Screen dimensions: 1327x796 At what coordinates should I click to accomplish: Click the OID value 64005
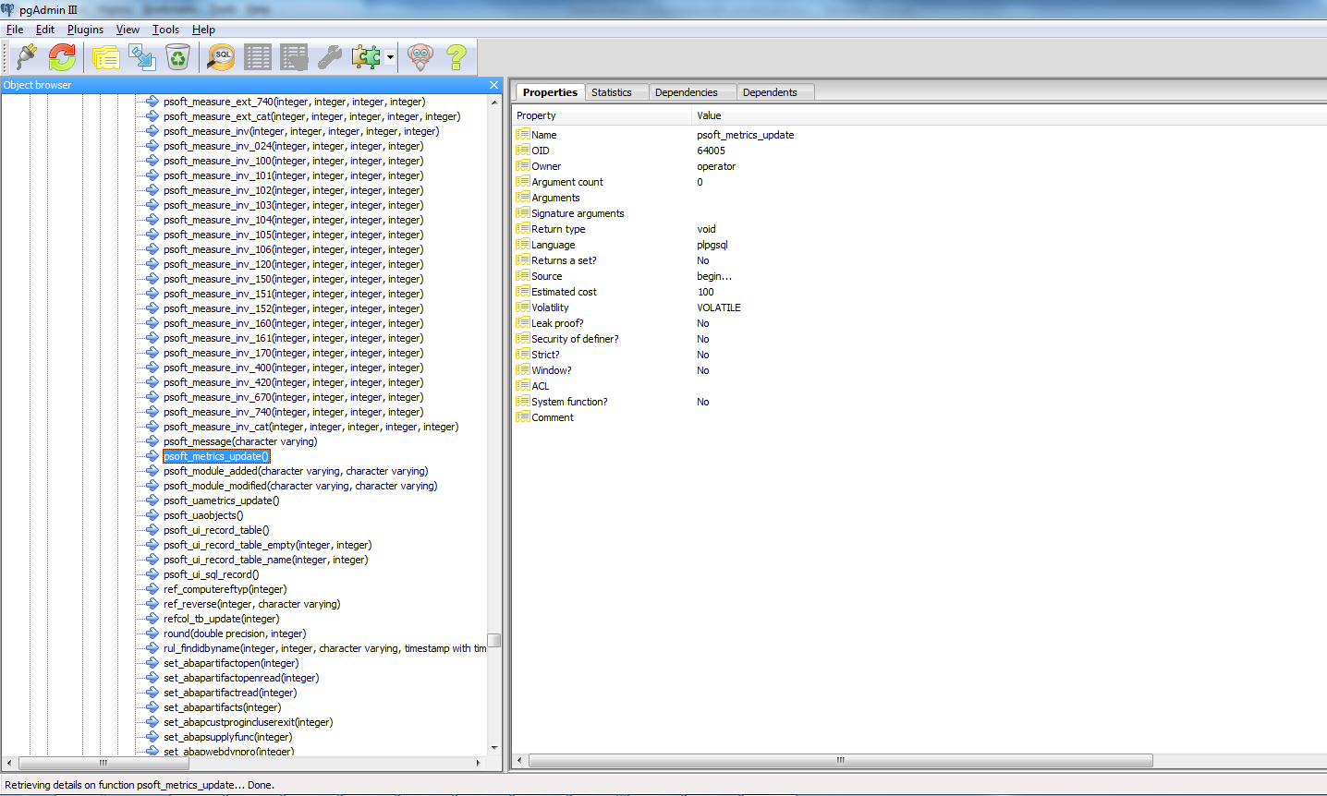pos(711,151)
